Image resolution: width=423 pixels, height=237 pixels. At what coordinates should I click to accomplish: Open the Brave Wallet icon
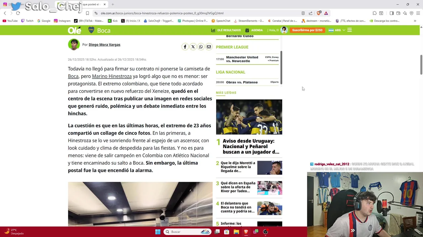coord(398,13)
